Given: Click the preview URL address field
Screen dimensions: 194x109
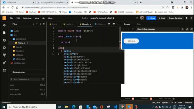Looking at the screenshot, I should point(158,29).
